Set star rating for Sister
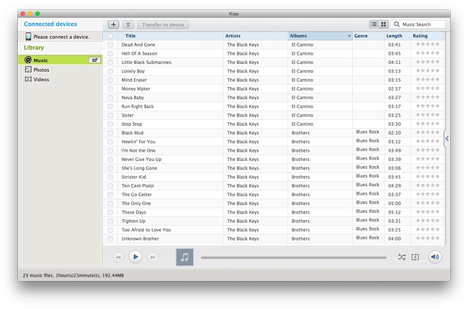 tap(428, 115)
